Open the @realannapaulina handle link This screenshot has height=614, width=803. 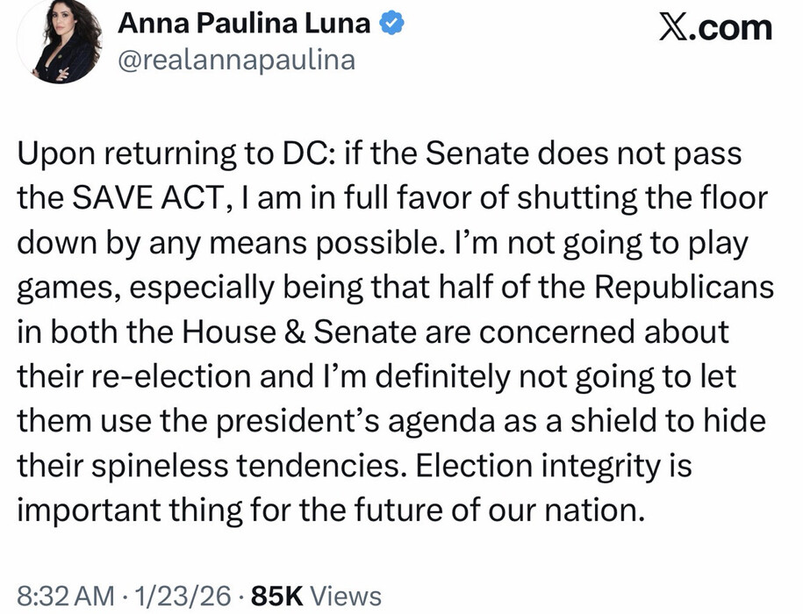point(236,61)
